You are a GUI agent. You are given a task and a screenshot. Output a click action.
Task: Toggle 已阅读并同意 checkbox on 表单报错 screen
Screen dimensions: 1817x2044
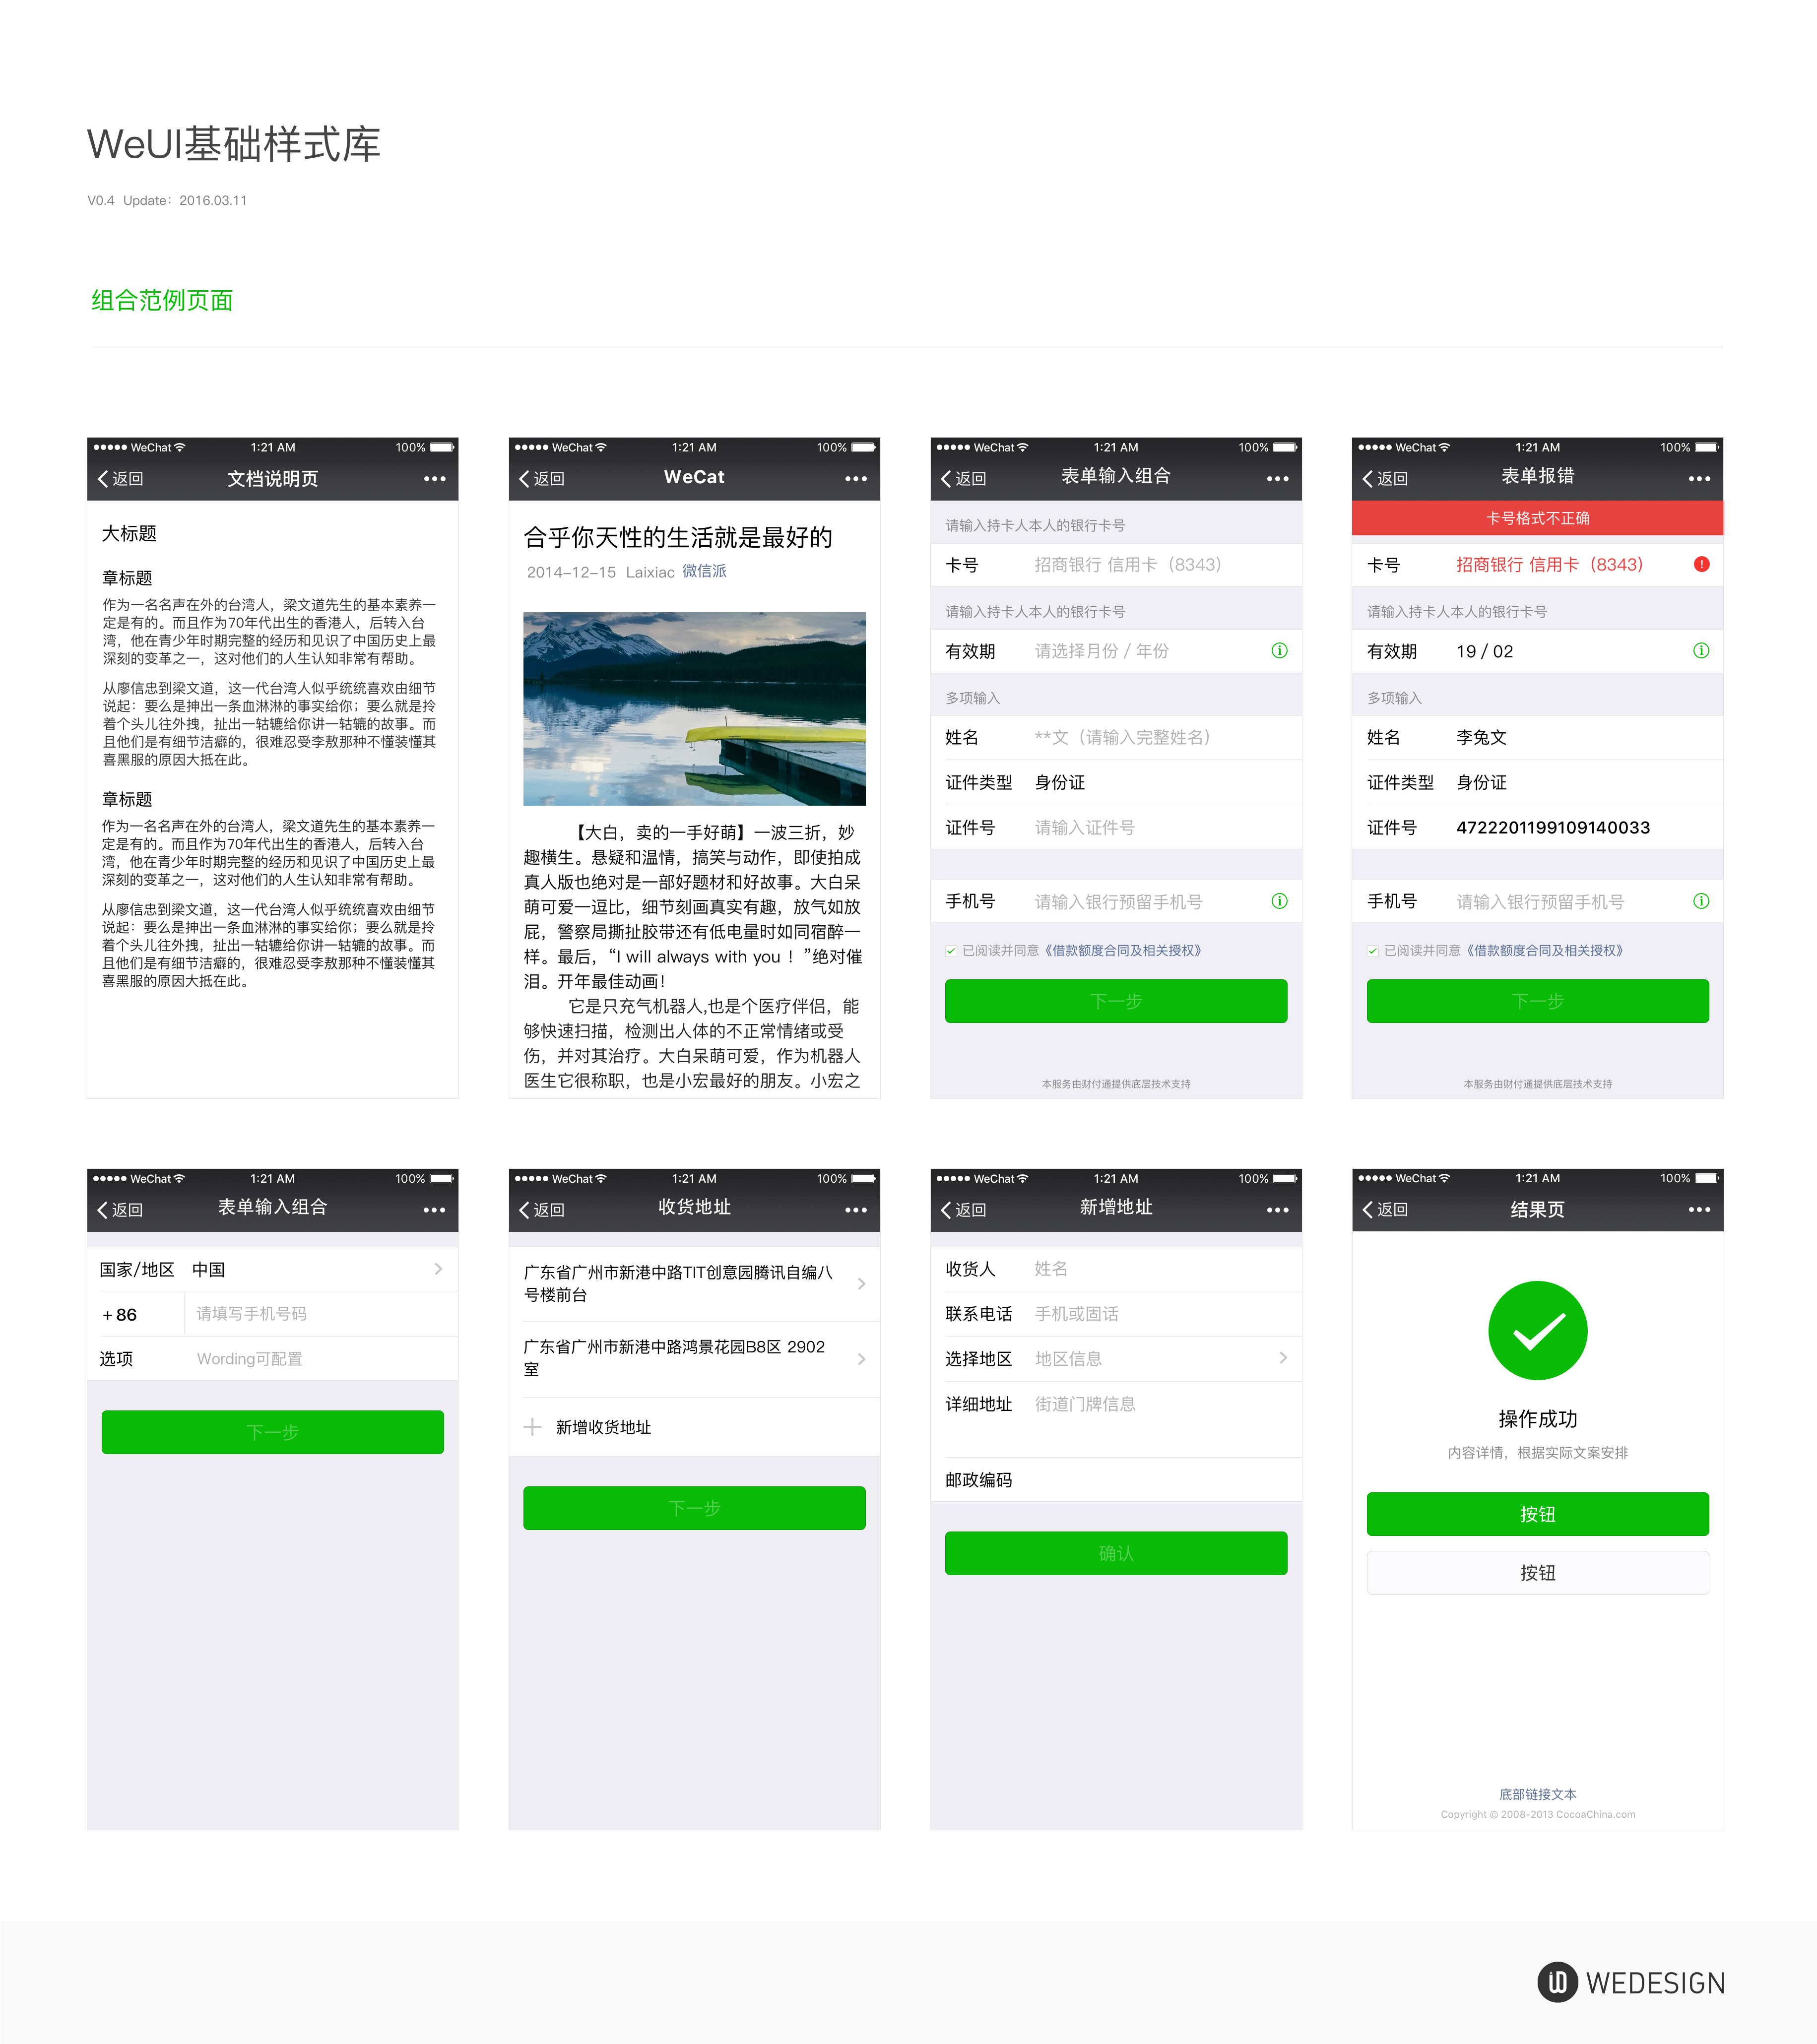(1373, 951)
